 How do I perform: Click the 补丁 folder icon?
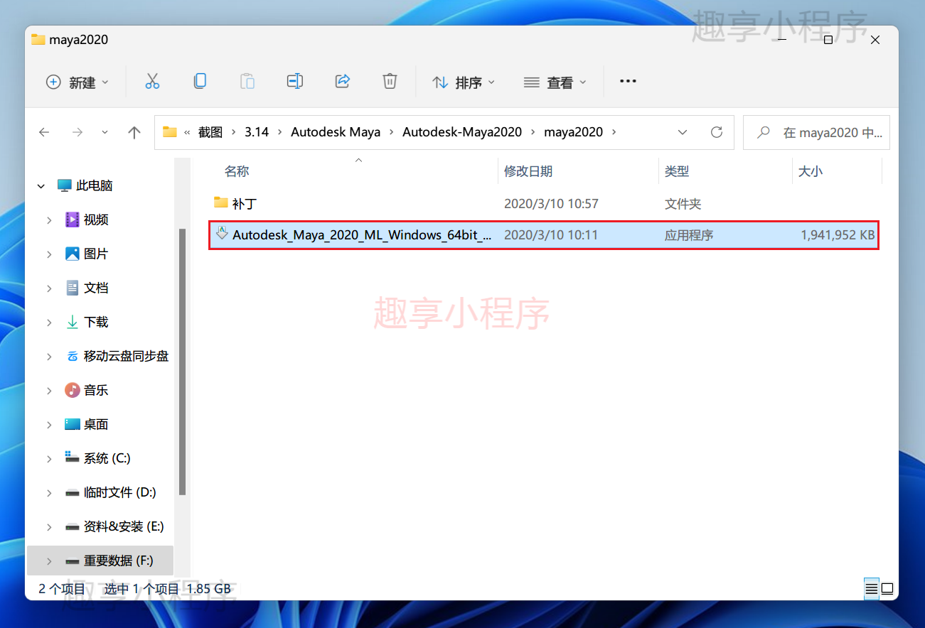220,202
